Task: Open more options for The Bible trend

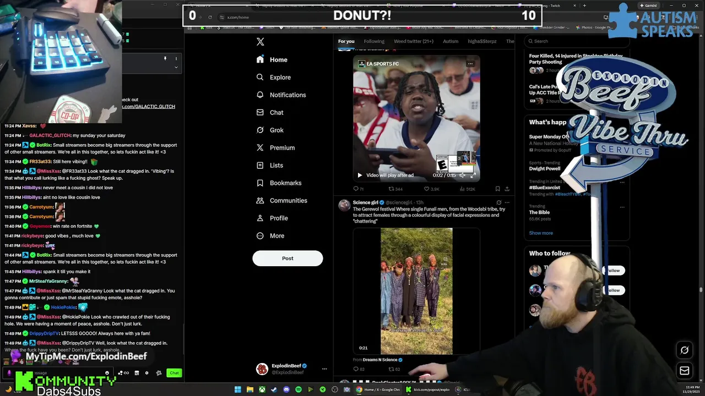Action: [622, 207]
